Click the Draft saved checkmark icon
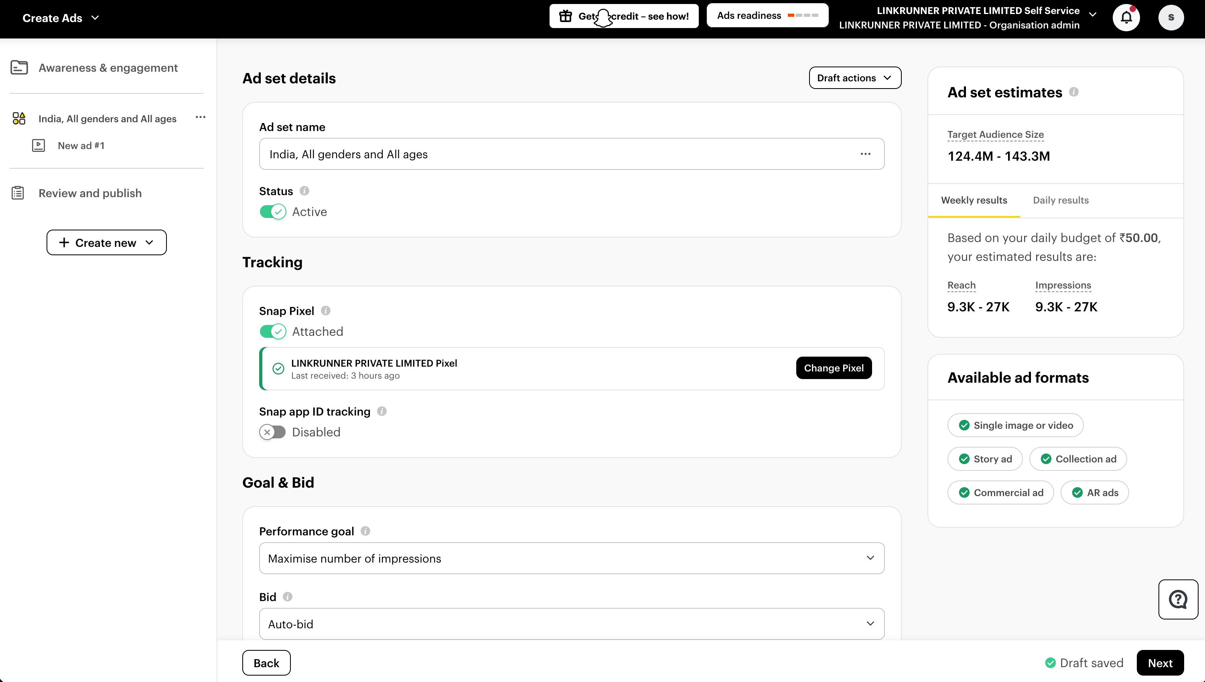 1050,663
